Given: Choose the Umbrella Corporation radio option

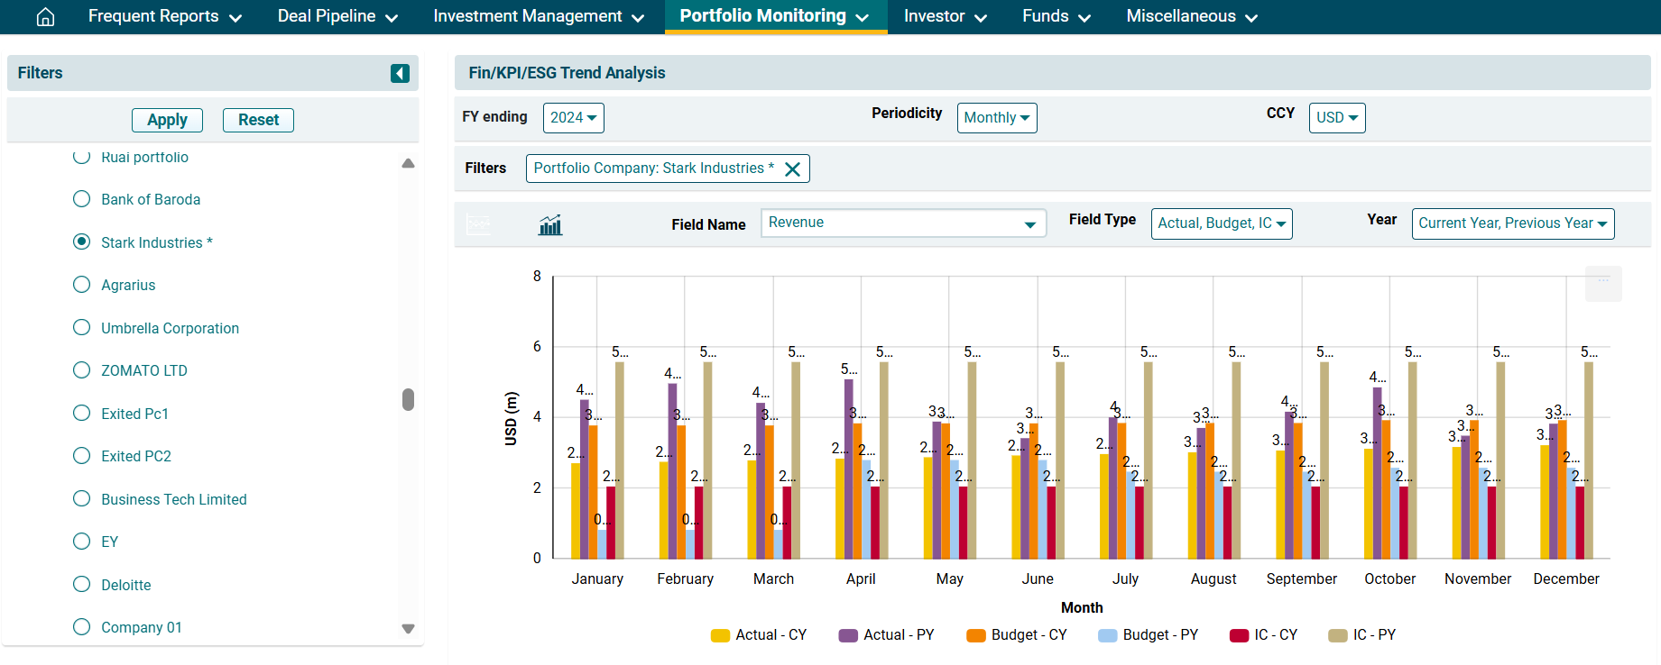Looking at the screenshot, I should [x=82, y=328].
